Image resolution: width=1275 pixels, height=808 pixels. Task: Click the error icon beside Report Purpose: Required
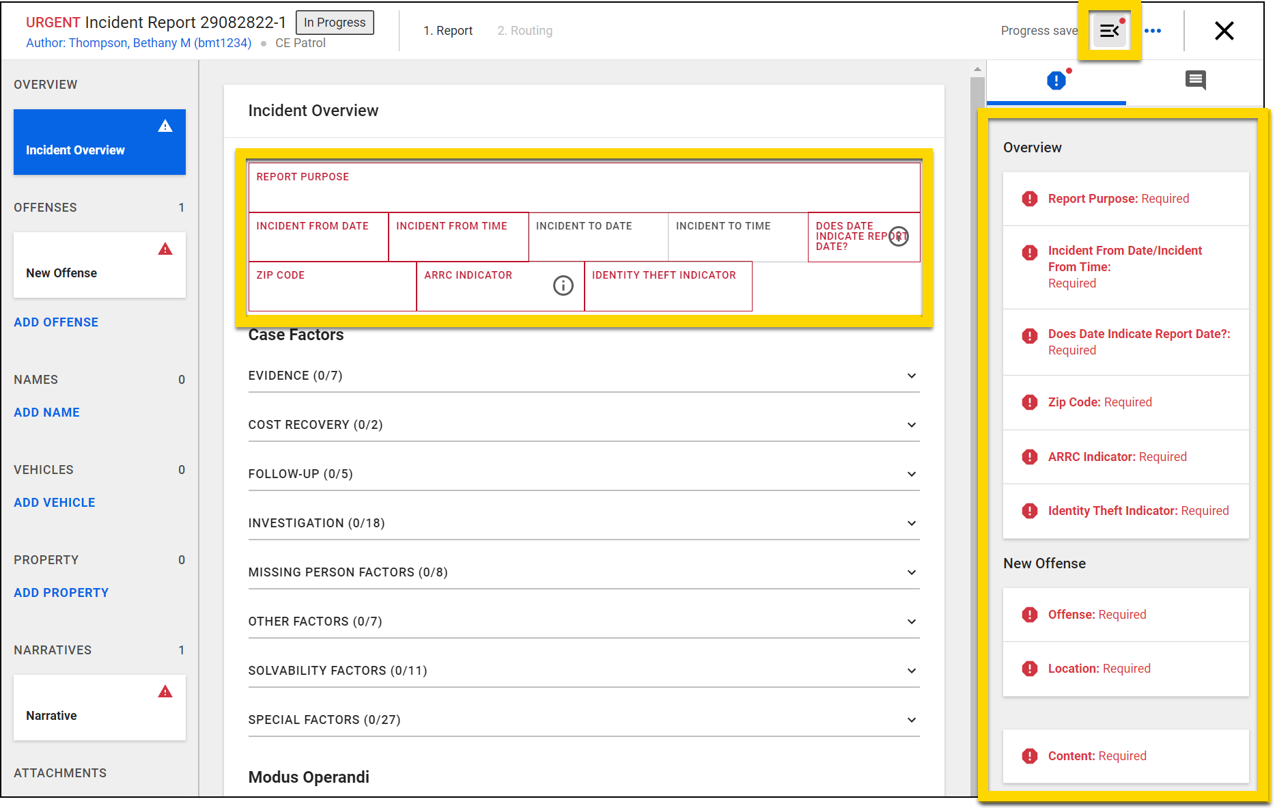pyautogui.click(x=1029, y=199)
